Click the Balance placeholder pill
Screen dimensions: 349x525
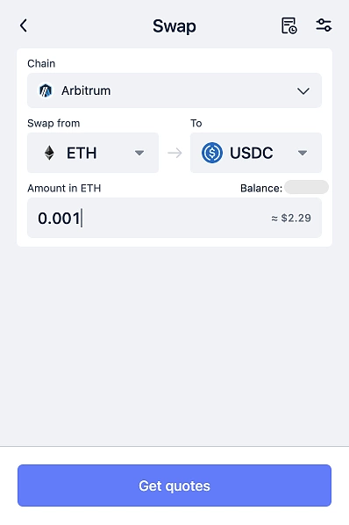pos(307,187)
